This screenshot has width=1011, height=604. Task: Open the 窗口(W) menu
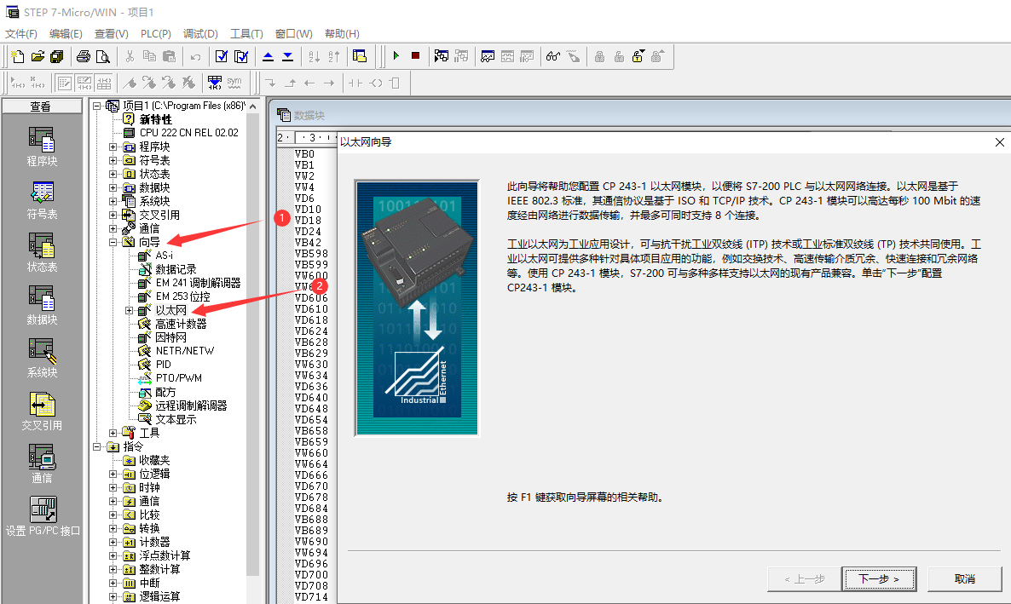[x=293, y=33]
